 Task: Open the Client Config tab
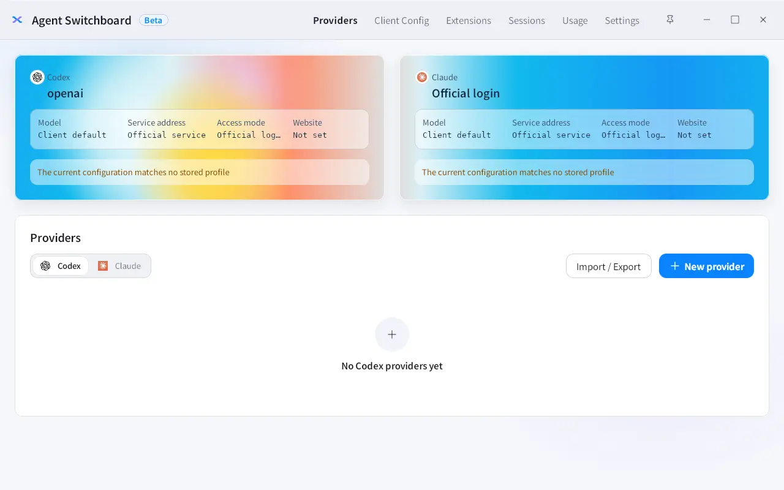coord(402,20)
